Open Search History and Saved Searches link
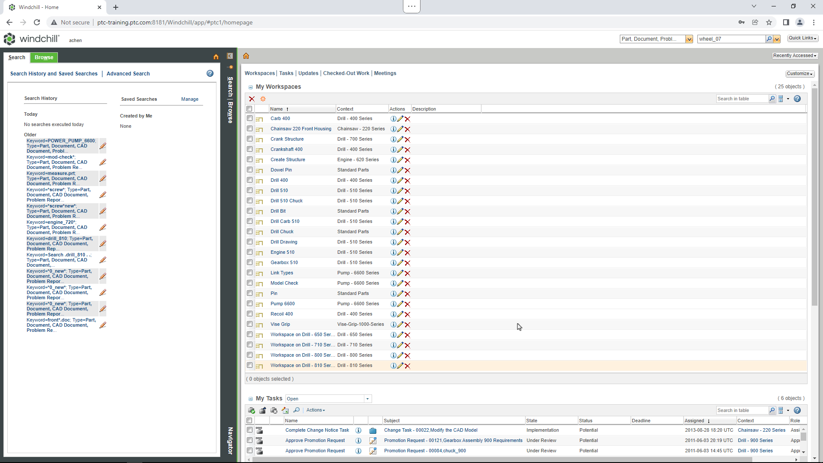The height and width of the screenshot is (463, 823). (54, 74)
